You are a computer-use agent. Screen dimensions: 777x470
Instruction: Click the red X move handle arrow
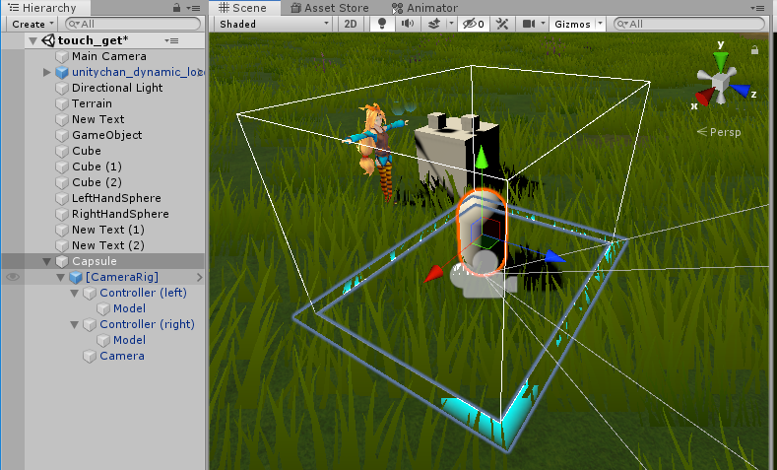433,274
